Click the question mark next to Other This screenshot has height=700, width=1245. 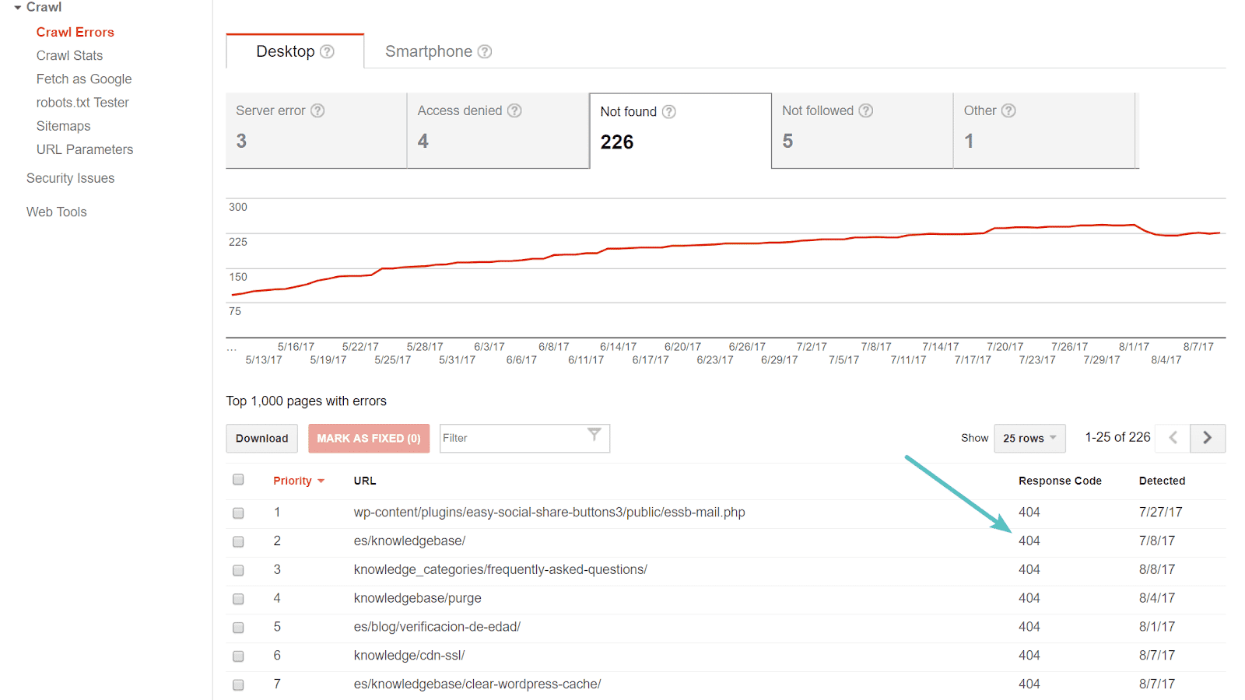point(1009,110)
